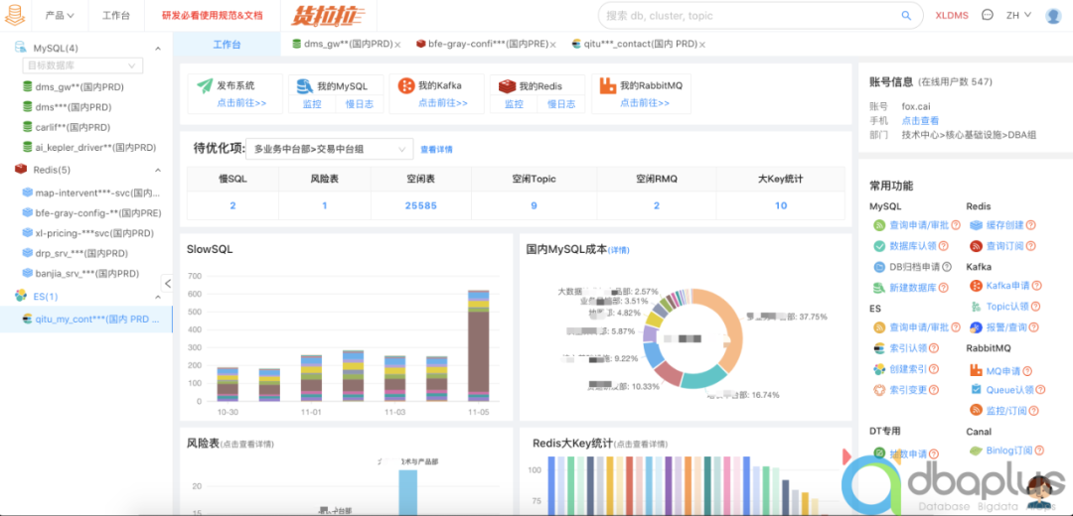The width and height of the screenshot is (1073, 516).
Task: Click 查看详情 next to 待优化项
Action: coord(436,149)
